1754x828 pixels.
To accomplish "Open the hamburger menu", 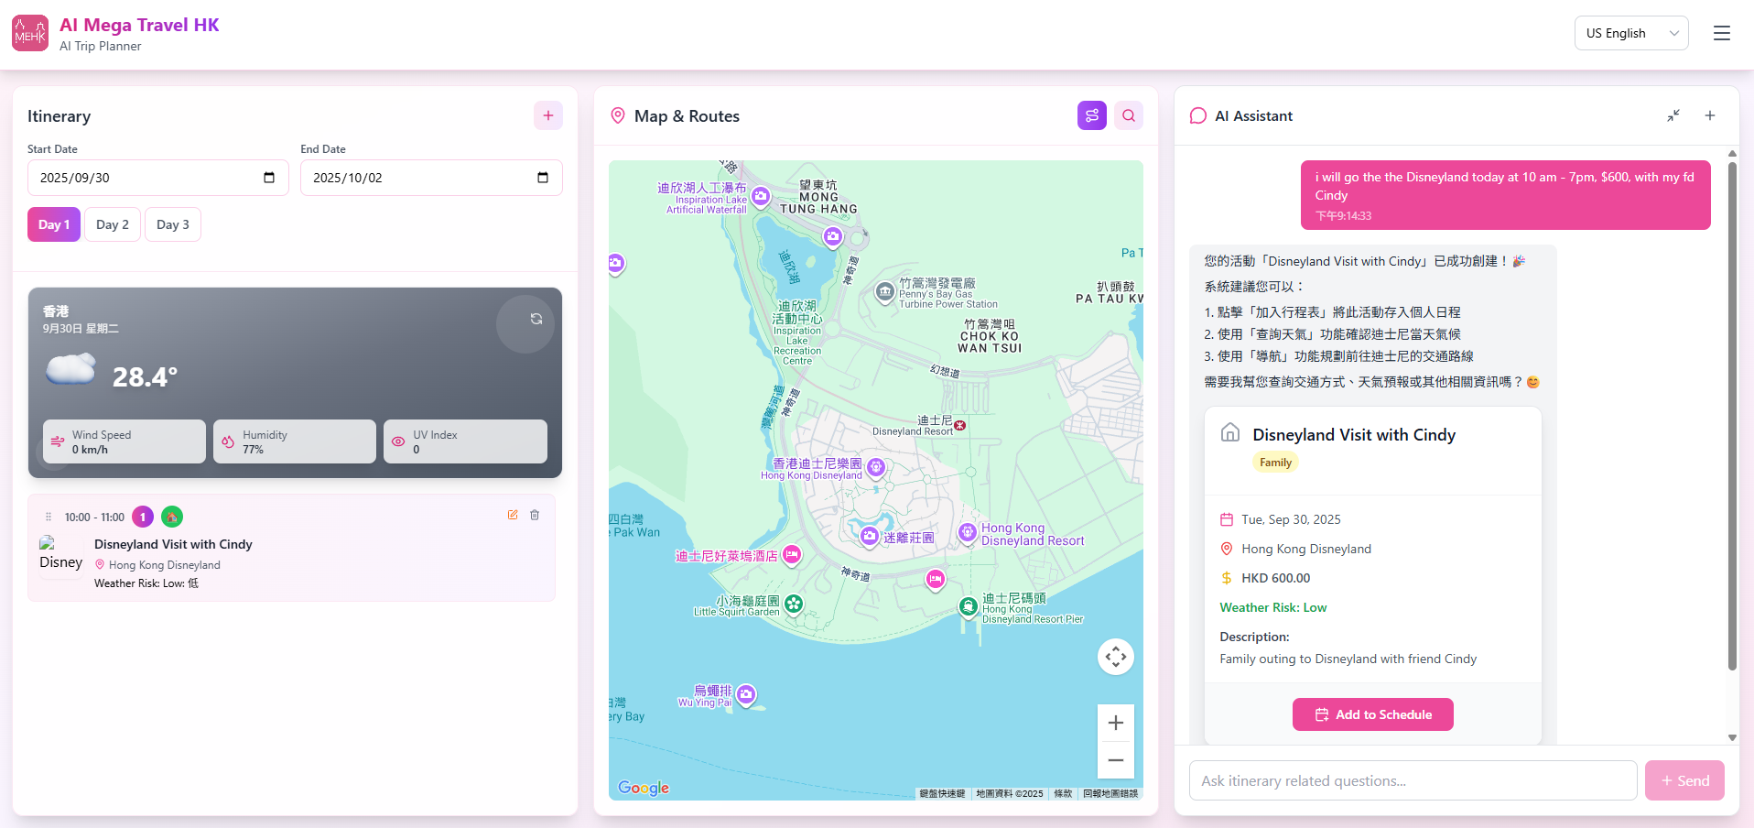I will pyautogui.click(x=1721, y=33).
